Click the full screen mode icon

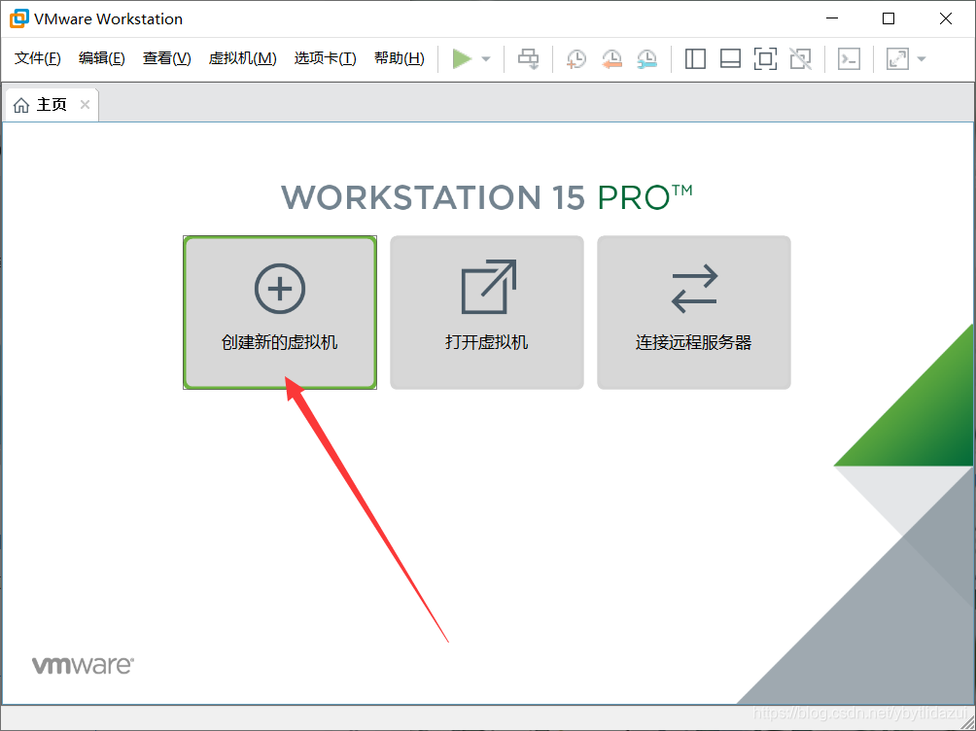coord(765,59)
